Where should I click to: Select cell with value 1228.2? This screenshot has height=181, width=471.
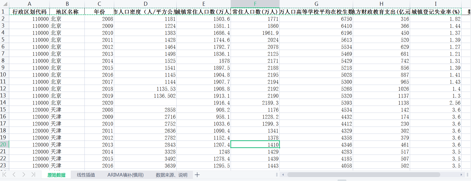point(255,117)
